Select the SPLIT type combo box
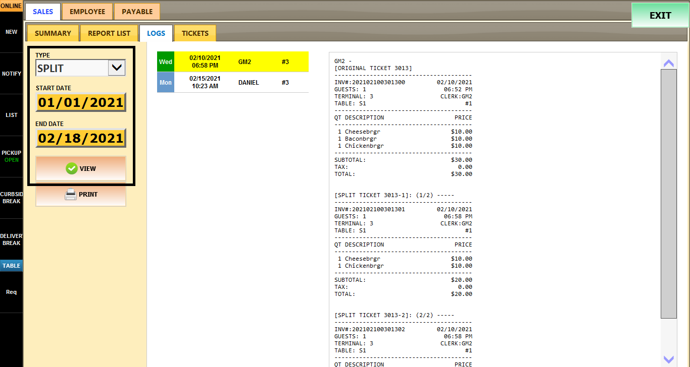The height and width of the screenshot is (367, 690). [x=80, y=68]
